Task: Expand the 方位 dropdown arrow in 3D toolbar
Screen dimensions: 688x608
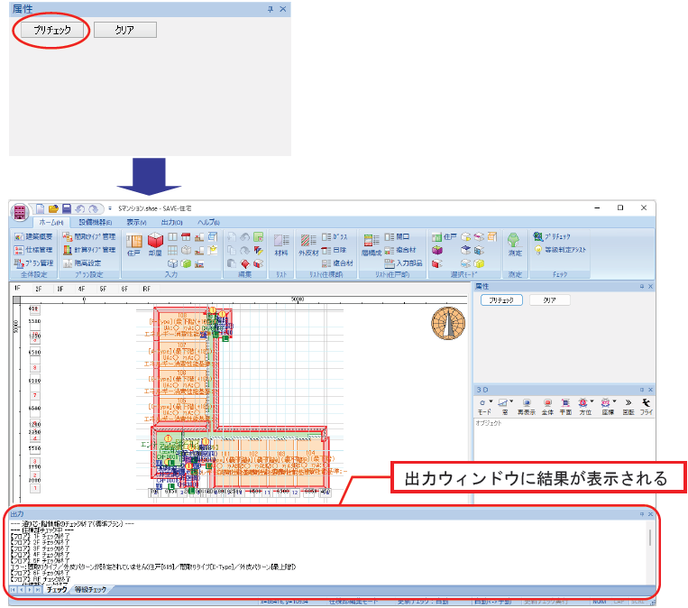Action: [592, 401]
